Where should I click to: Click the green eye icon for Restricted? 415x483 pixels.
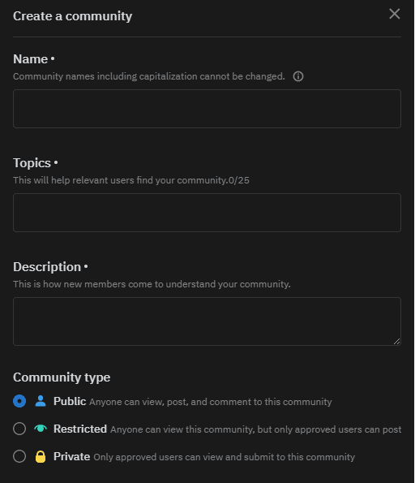point(41,429)
